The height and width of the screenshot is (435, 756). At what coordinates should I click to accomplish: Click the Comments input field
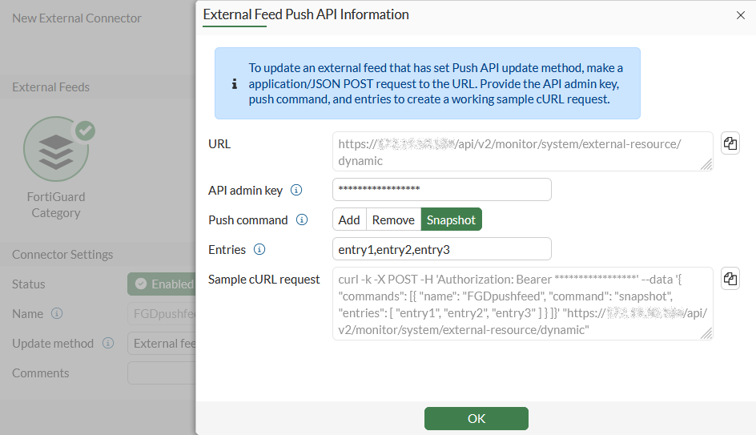tap(161, 373)
